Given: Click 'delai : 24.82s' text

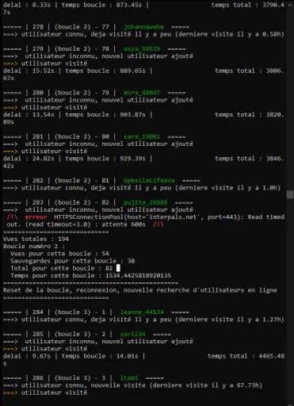Looking at the screenshot, I should (x=29, y=159).
